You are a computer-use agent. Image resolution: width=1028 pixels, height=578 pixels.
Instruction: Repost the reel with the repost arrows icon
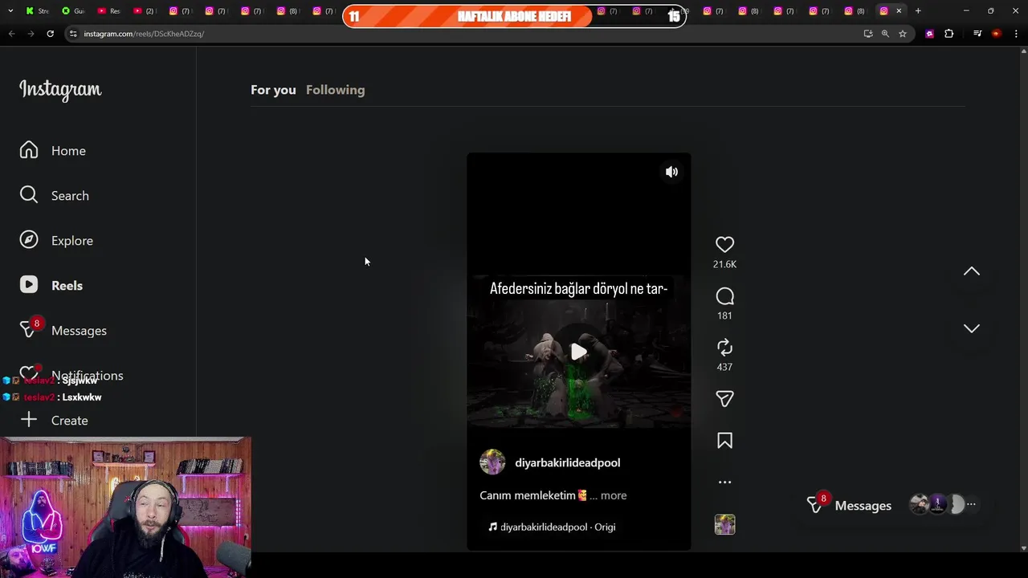coord(724,348)
